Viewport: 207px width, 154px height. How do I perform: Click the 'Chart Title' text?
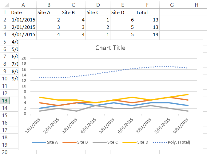point(110,48)
